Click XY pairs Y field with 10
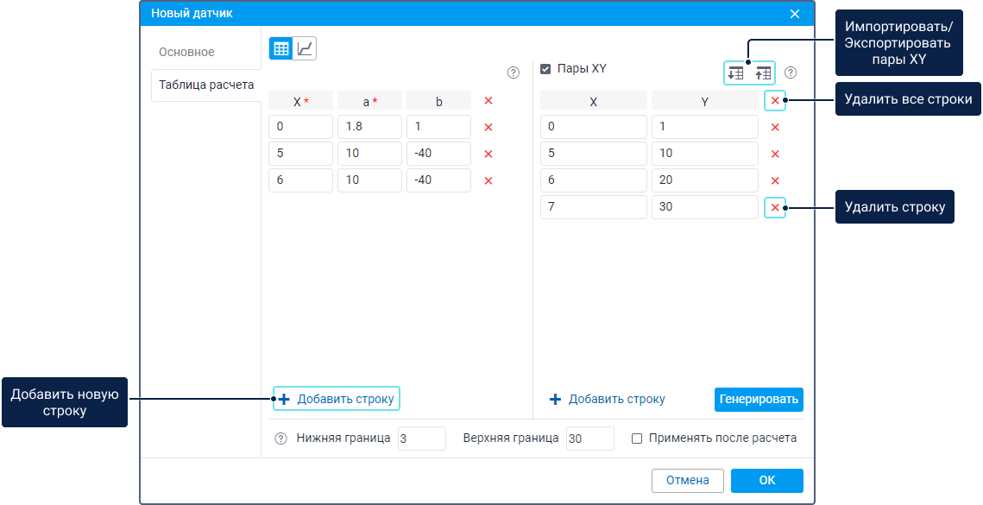Image resolution: width=983 pixels, height=505 pixels. [705, 153]
